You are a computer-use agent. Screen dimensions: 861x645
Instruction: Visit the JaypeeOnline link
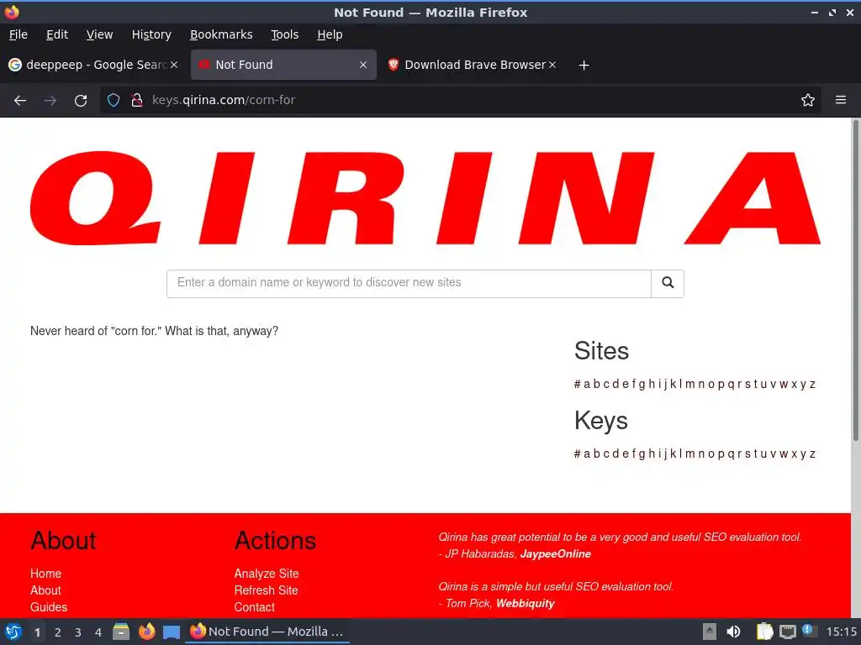pos(555,554)
